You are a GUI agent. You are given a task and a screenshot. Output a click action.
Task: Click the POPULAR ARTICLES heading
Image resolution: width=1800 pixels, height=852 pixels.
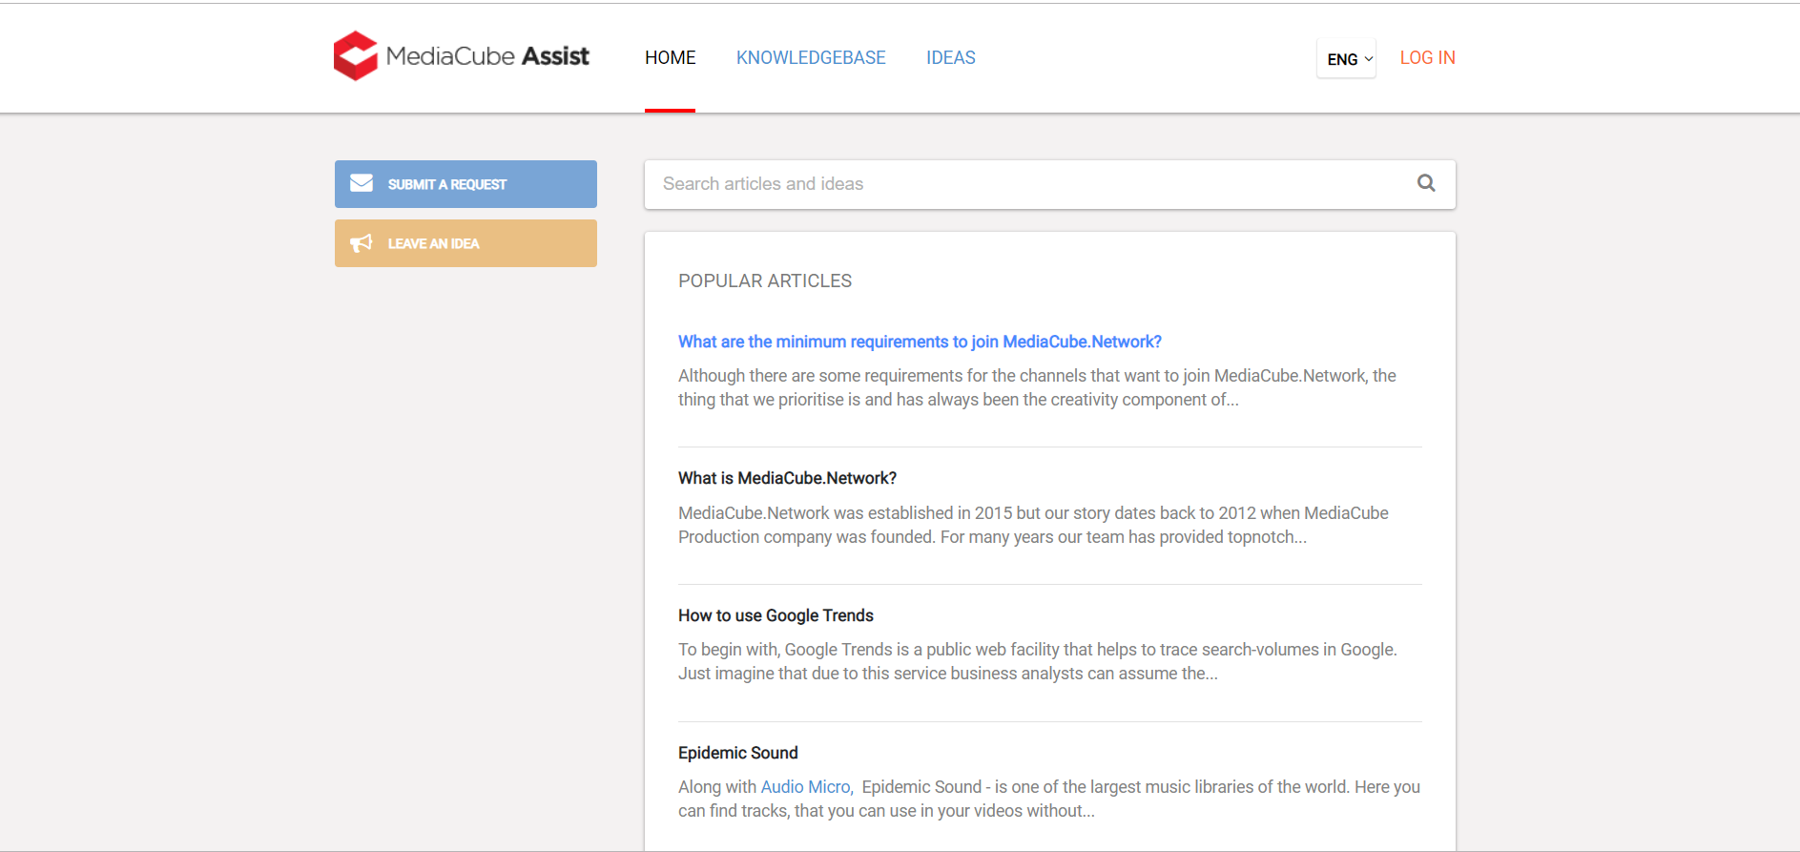pyautogui.click(x=765, y=281)
